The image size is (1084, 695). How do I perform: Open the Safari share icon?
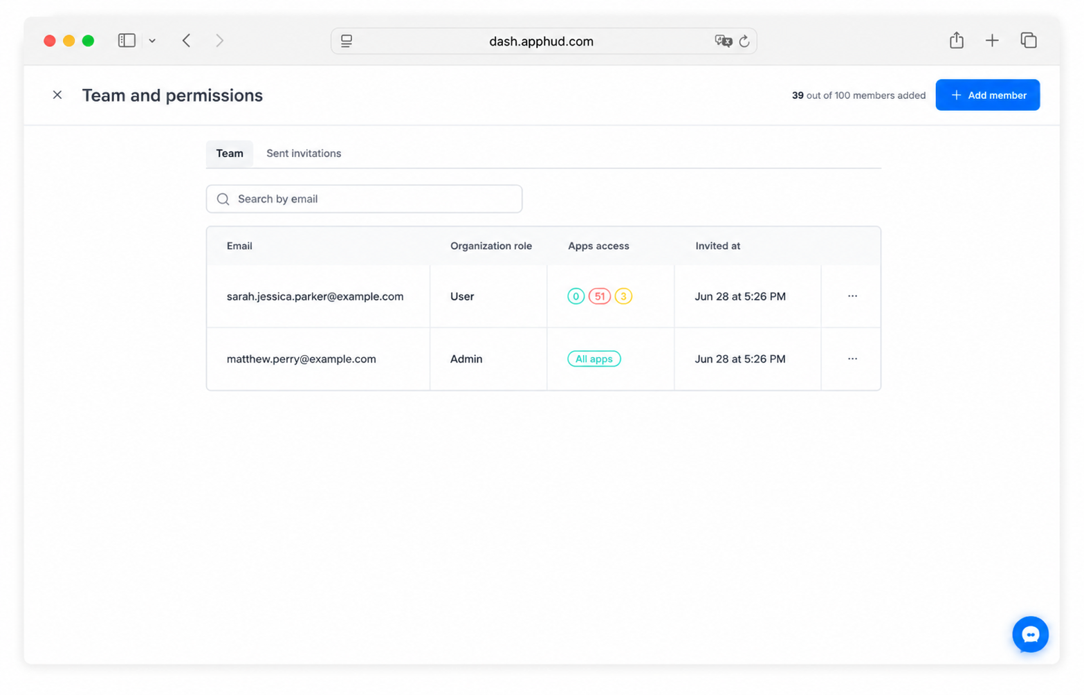click(957, 40)
